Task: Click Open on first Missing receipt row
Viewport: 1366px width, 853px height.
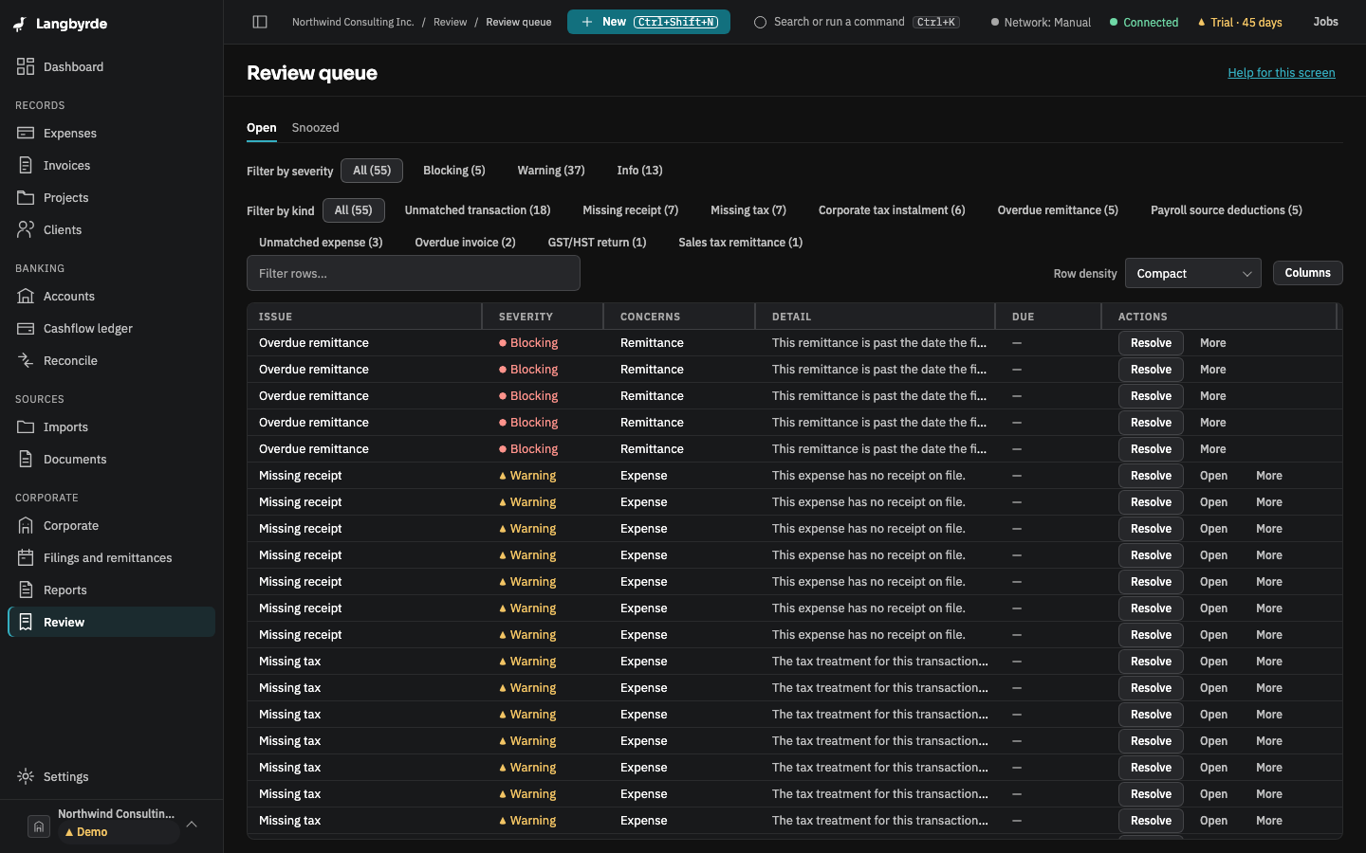Action: tap(1213, 476)
